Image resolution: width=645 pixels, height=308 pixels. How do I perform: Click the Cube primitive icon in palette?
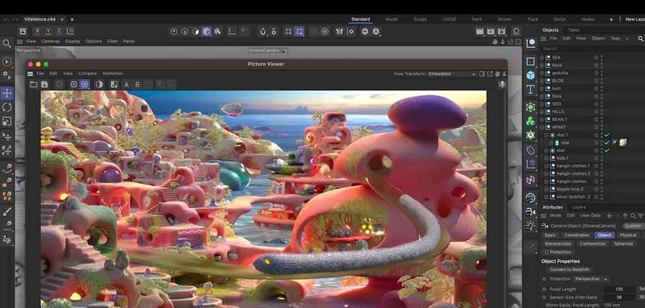coord(530,75)
